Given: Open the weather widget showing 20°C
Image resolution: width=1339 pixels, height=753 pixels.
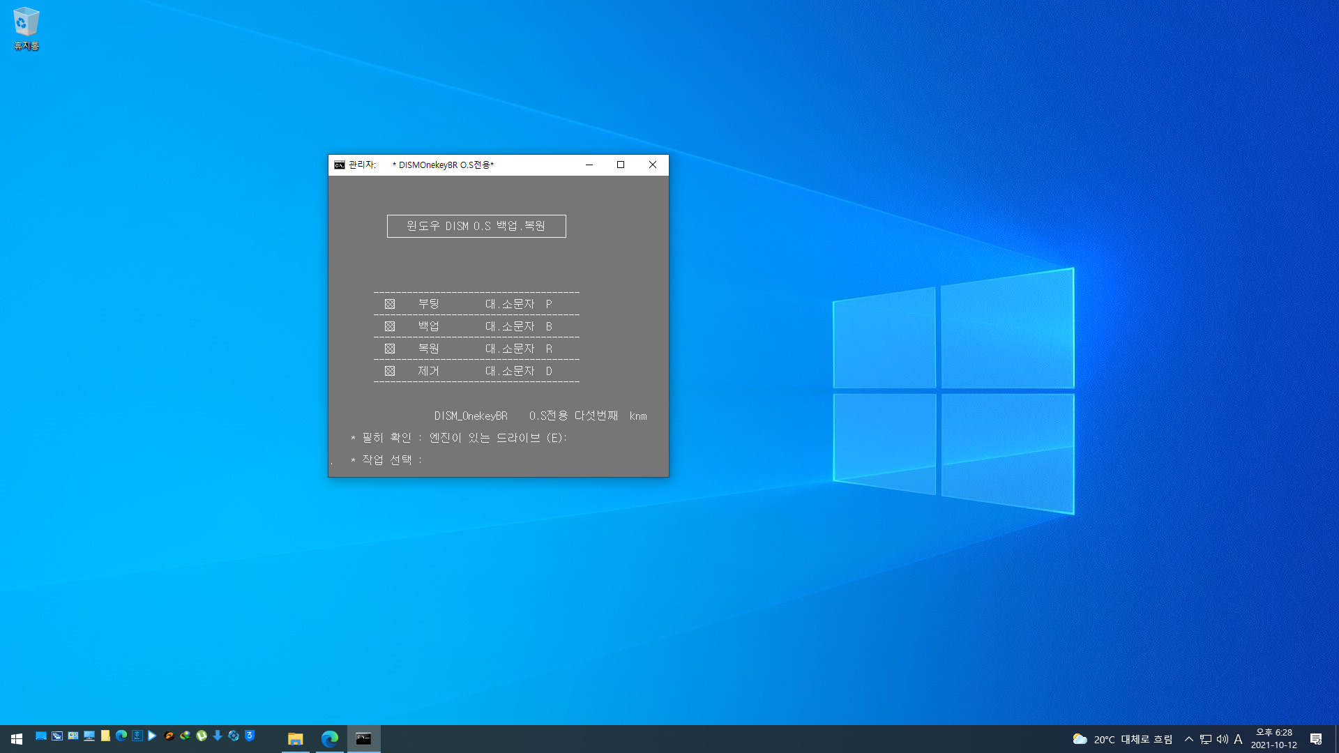Looking at the screenshot, I should click(x=1122, y=739).
